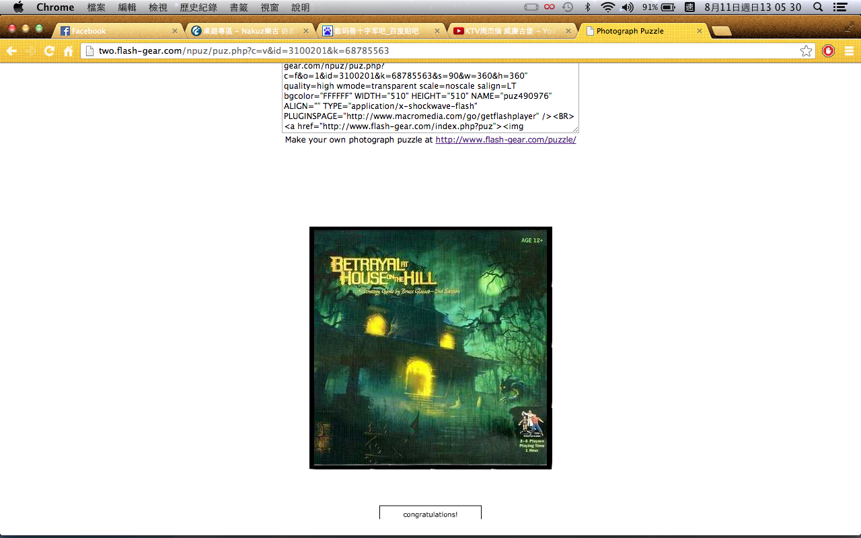This screenshot has height=538, width=861.
Task: Open the Chrome hamburger menu
Action: 849,51
